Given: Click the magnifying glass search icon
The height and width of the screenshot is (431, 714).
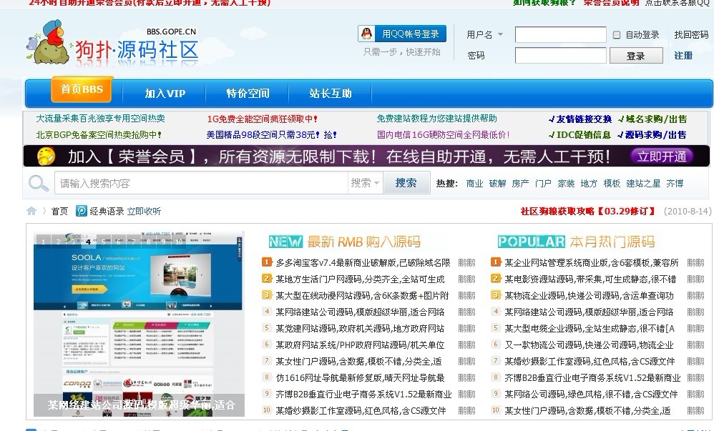Looking at the screenshot, I should click(x=37, y=183).
